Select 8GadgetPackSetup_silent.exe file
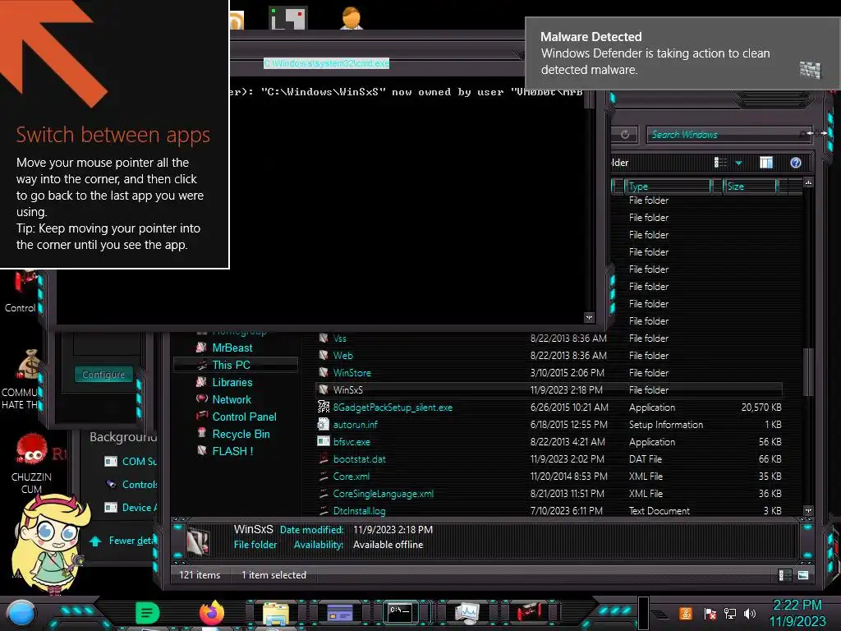The image size is (841, 631). [393, 408]
